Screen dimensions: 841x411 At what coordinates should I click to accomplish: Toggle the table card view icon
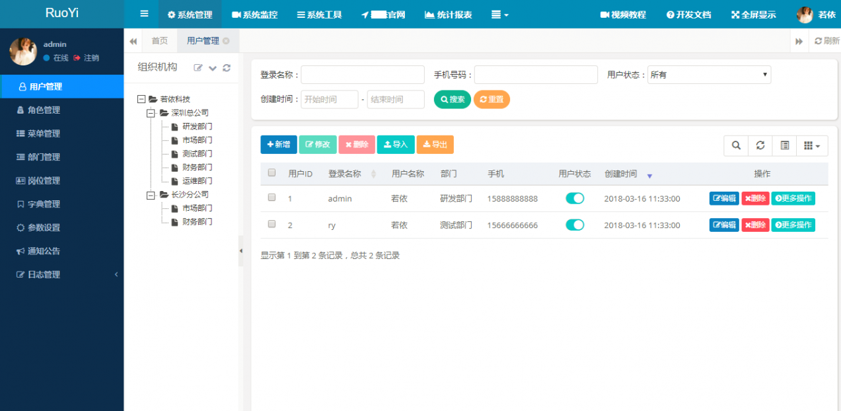[x=785, y=145]
